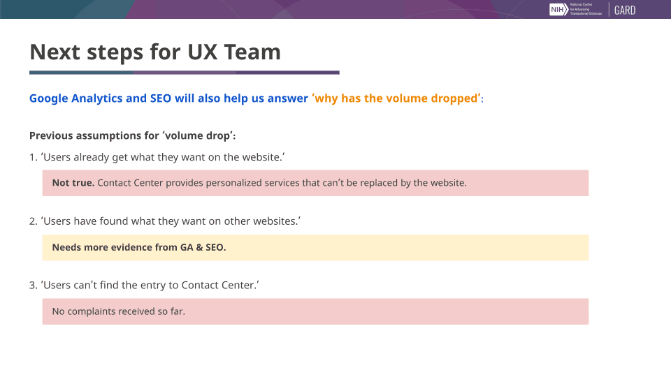This screenshot has width=671, height=377.
Task: Click the pink Contact Center personalized services box
Action: (x=315, y=183)
